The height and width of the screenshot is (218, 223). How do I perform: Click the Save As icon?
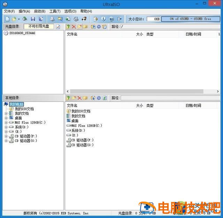click(x=41, y=19)
